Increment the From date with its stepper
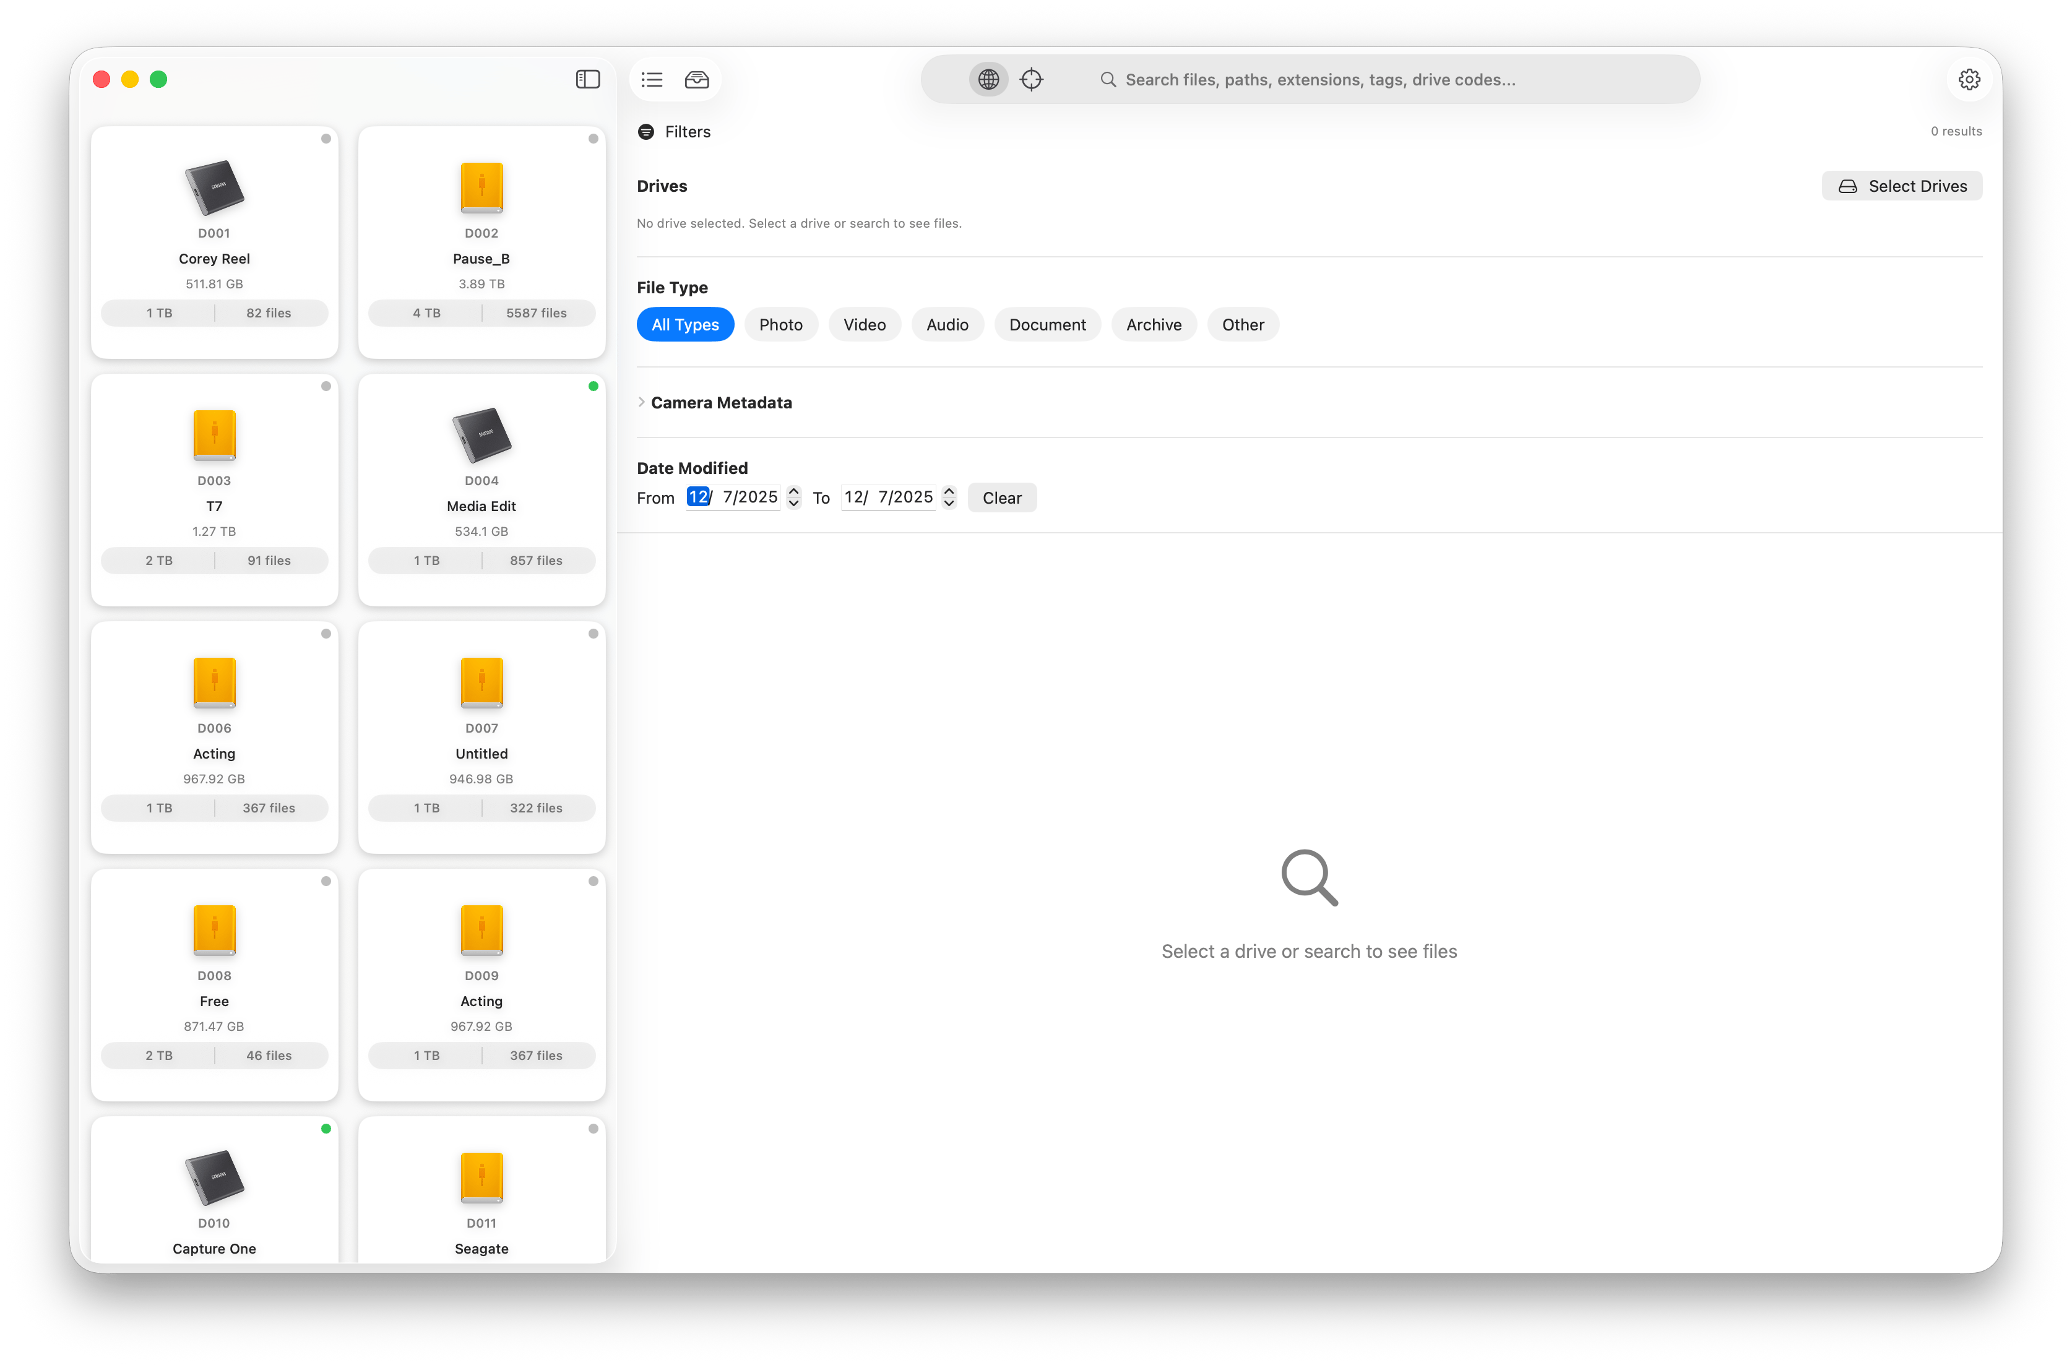Screen dimensions: 2072x1365 [793, 492]
